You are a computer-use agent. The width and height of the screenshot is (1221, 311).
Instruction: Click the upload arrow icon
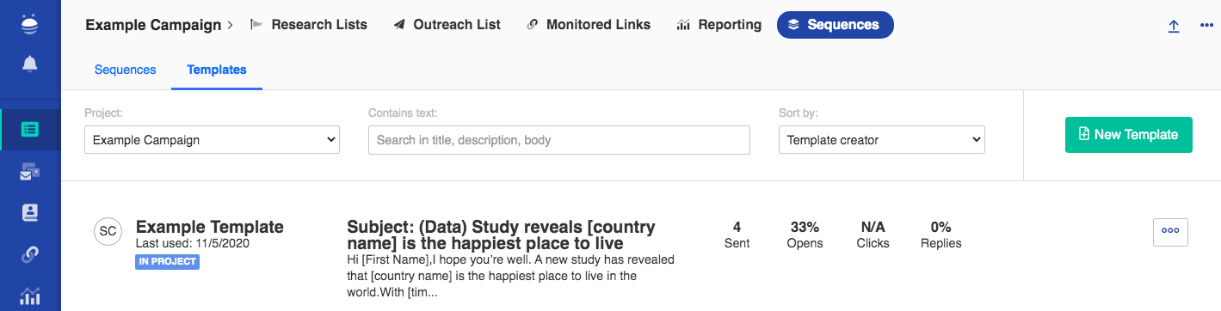[1174, 26]
